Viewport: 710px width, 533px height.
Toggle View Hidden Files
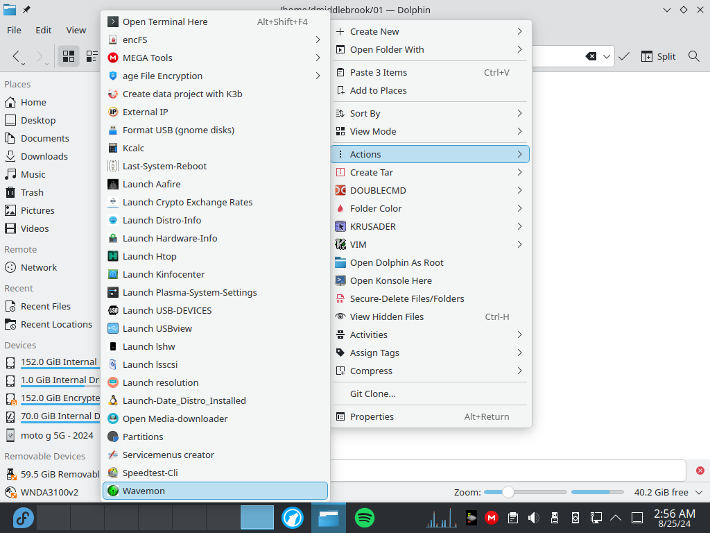coord(430,316)
